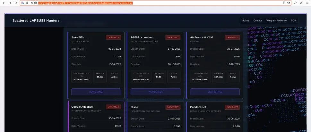View details for the Air France & KLM card
311x132 pixels.
coord(215,92)
